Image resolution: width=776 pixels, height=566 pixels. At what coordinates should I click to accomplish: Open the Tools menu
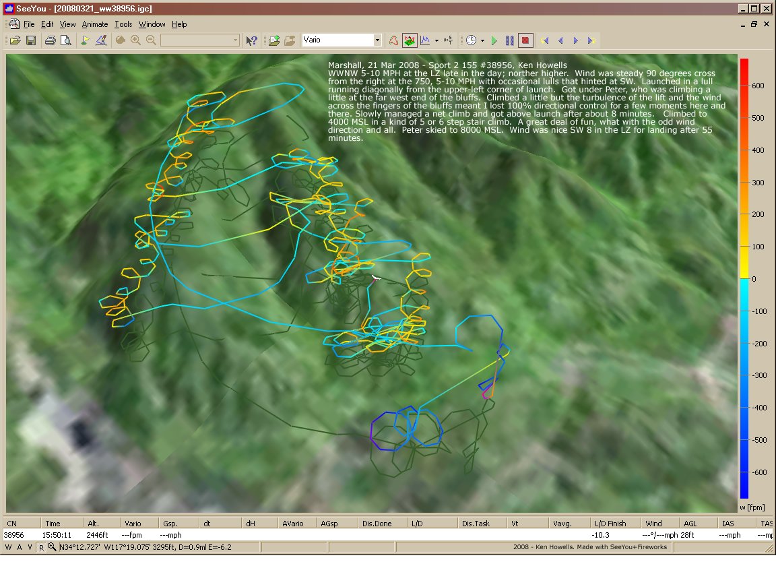click(x=123, y=24)
